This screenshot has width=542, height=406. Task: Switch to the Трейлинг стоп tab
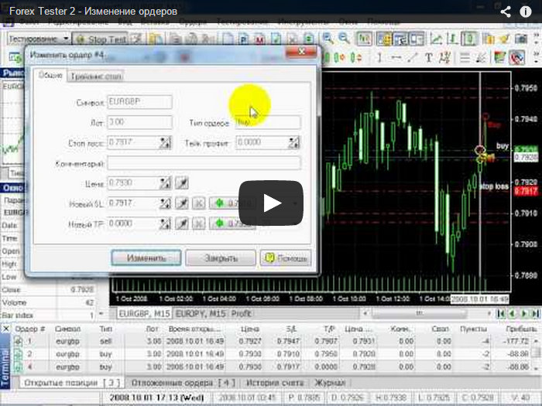coord(96,77)
